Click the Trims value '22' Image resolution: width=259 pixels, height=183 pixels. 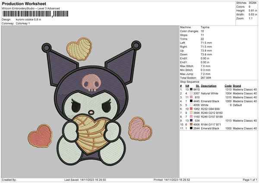click(x=202, y=39)
